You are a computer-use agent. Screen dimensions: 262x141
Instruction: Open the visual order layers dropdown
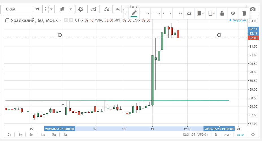200,13
